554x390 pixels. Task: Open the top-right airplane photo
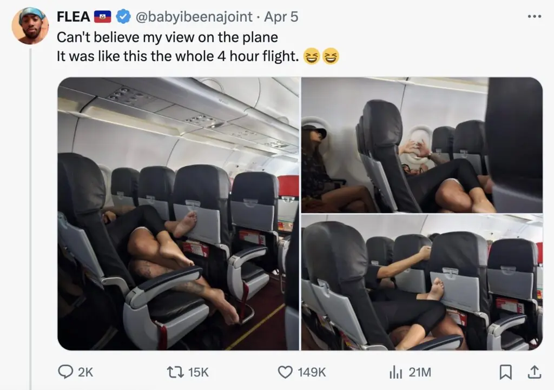pyautogui.click(x=422, y=145)
